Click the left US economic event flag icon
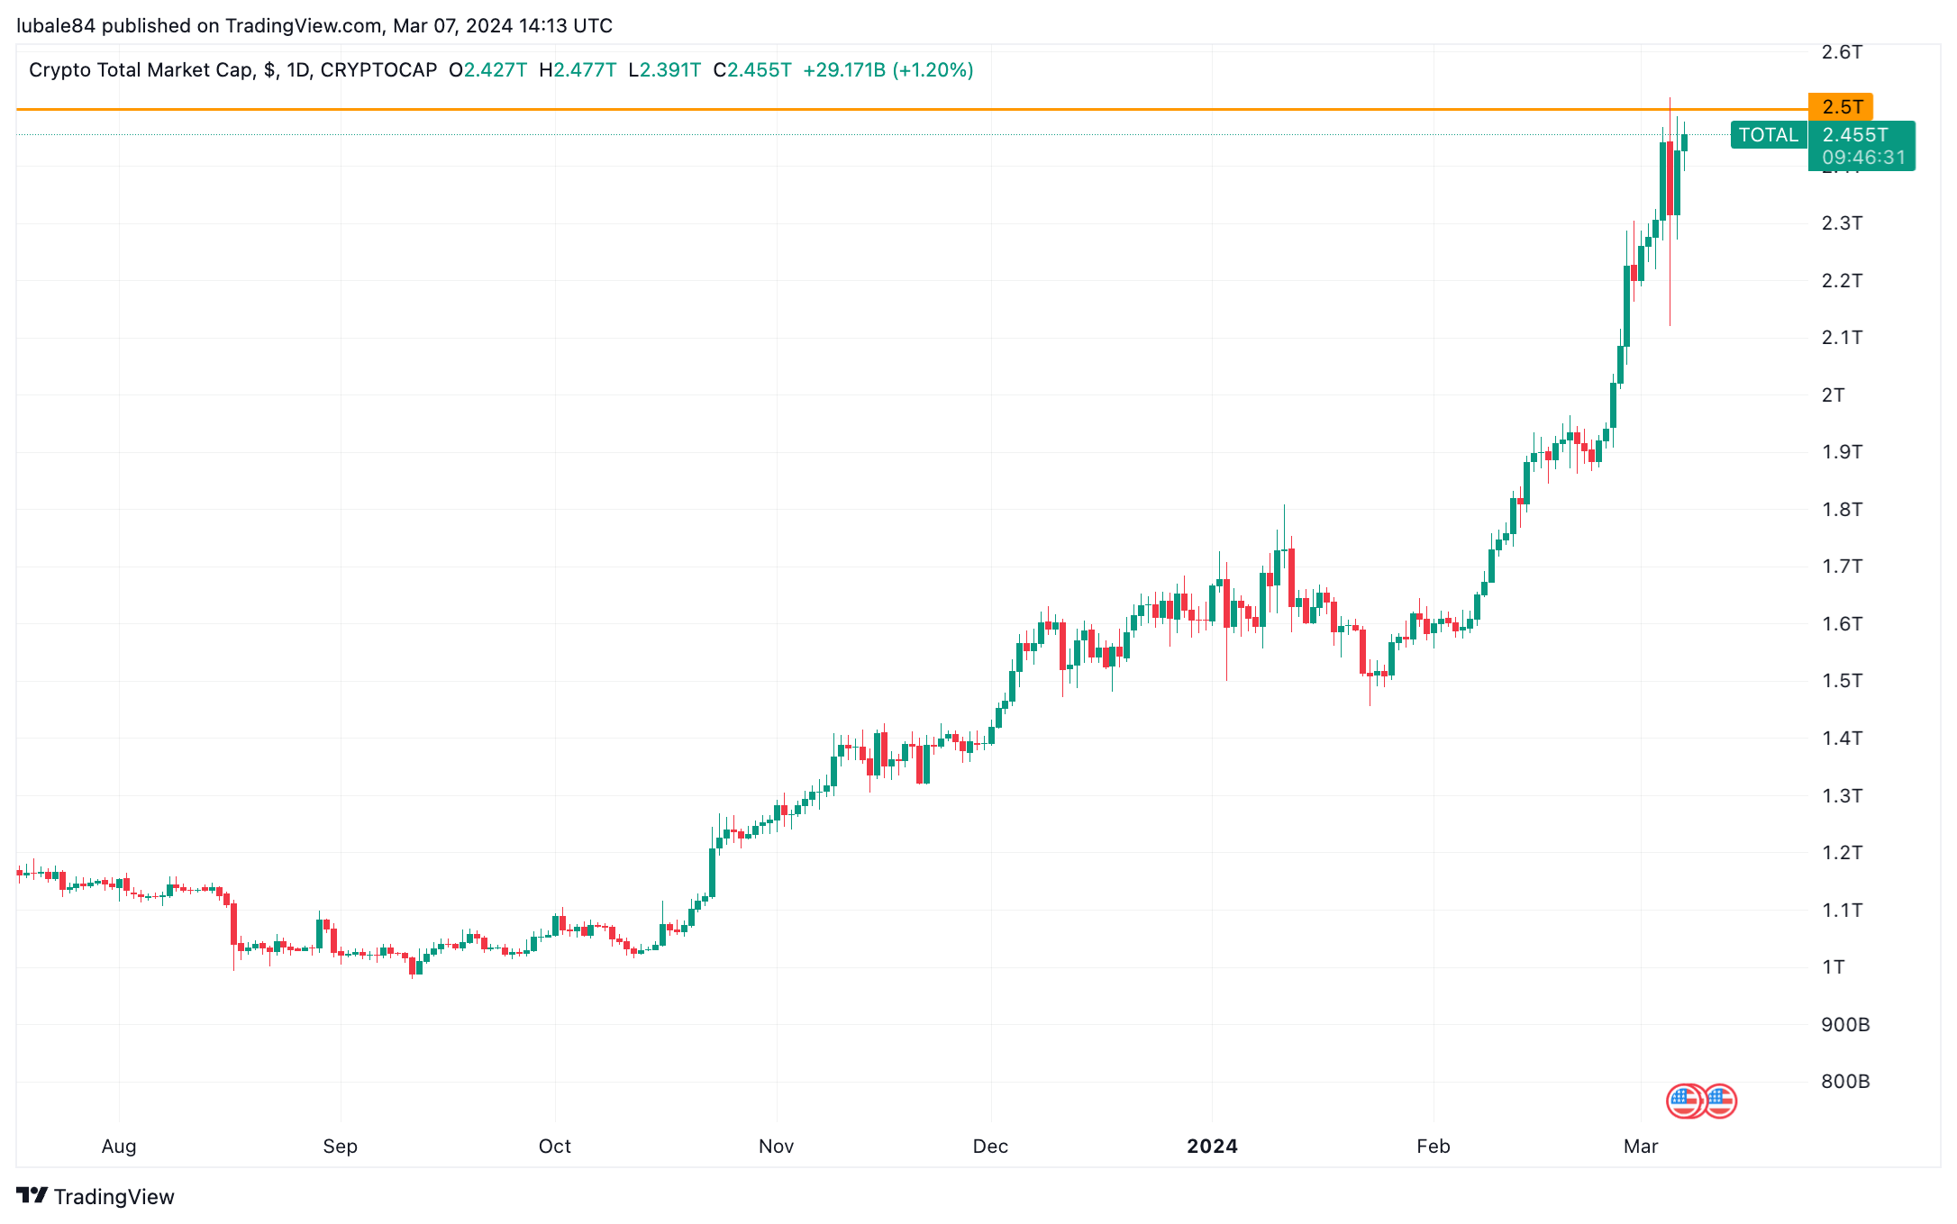This screenshot has height=1224, width=1957. pyautogui.click(x=1685, y=1101)
